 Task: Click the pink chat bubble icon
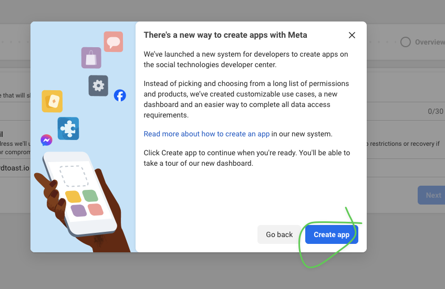pyautogui.click(x=113, y=41)
